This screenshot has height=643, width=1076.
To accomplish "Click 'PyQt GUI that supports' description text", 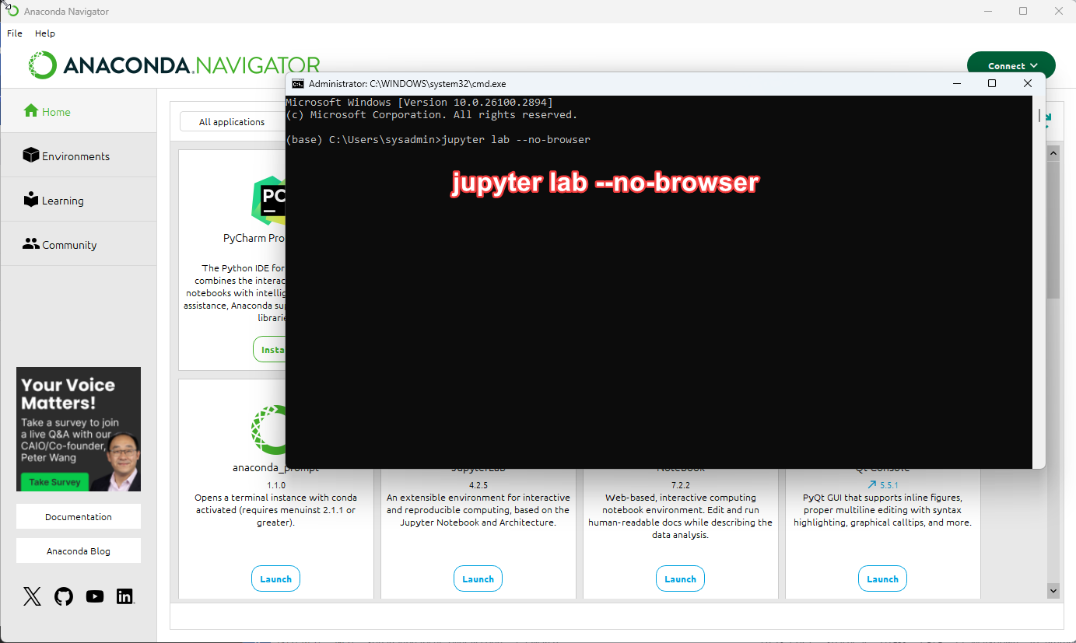I will pos(882,510).
